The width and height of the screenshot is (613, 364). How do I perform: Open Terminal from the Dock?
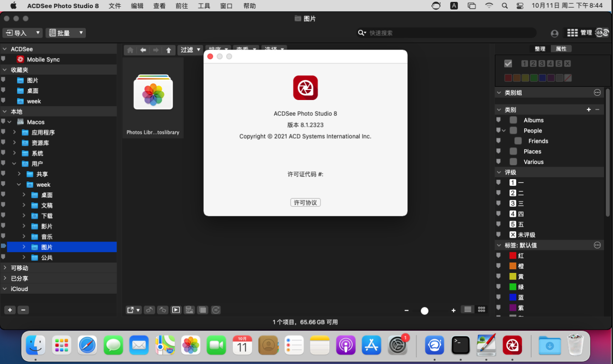[461, 345]
